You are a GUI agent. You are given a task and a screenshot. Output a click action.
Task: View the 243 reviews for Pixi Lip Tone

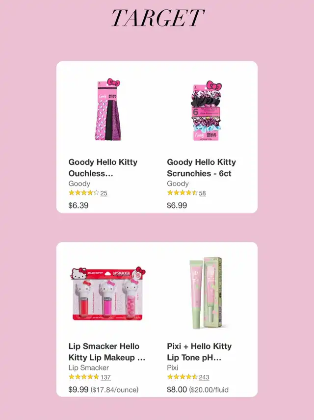tap(204, 377)
